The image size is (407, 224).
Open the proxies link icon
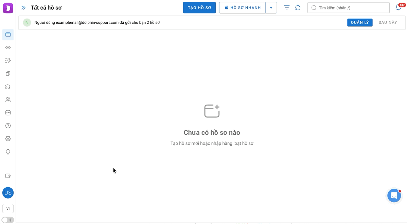8,48
